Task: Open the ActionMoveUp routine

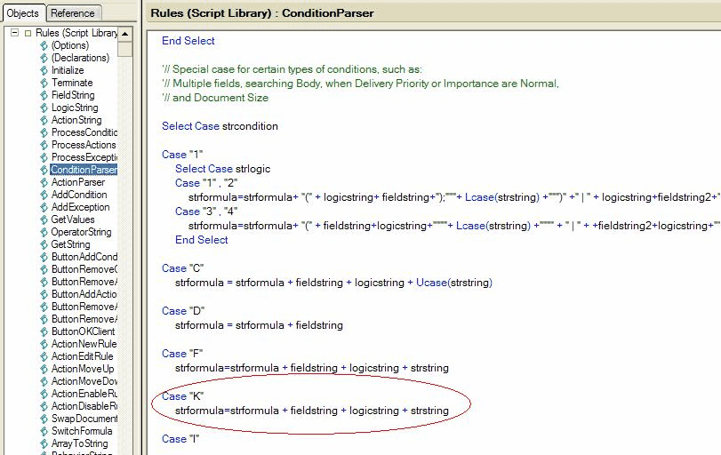Action: [x=83, y=368]
